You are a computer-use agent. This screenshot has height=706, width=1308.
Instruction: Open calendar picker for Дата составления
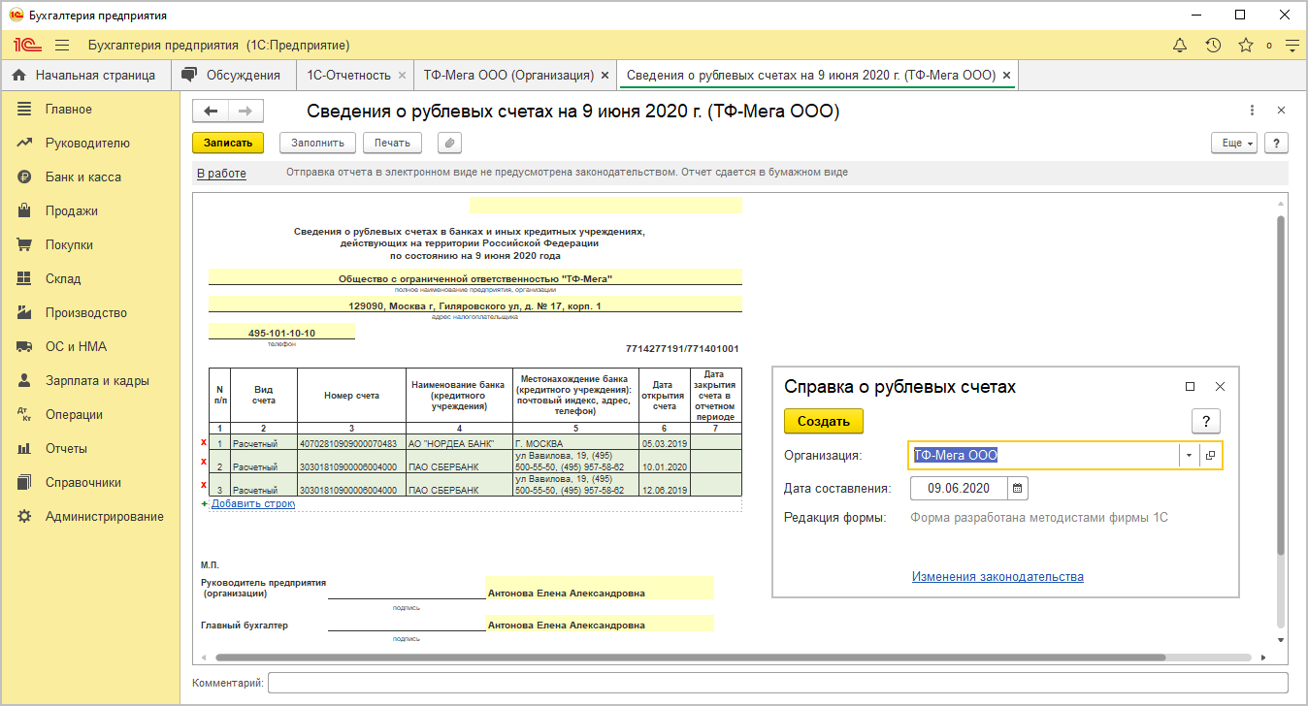coord(1017,488)
